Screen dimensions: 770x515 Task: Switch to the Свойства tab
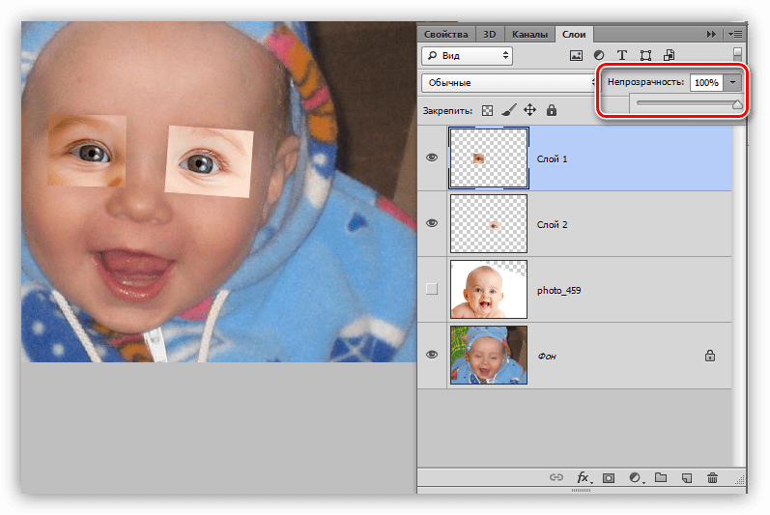point(446,35)
